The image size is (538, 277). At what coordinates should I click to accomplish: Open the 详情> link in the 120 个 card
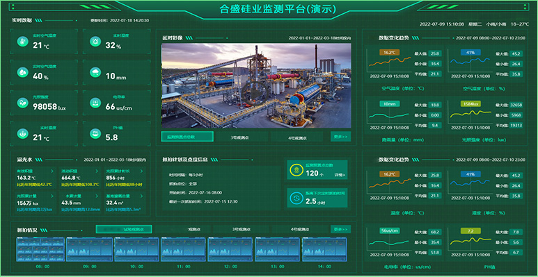[x=340, y=175]
